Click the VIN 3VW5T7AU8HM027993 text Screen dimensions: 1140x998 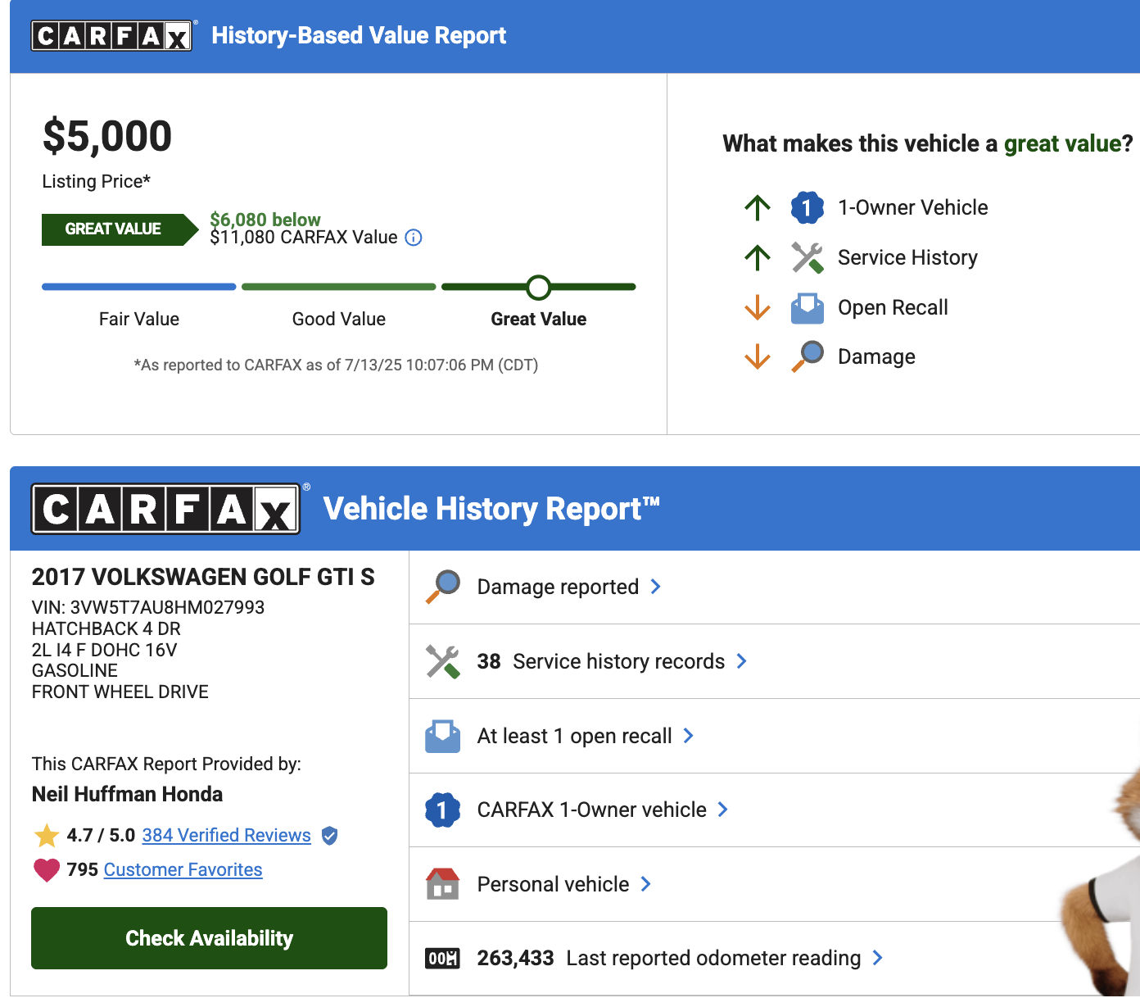pos(148,607)
